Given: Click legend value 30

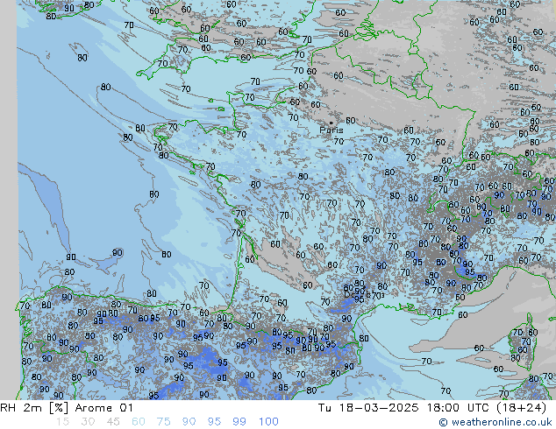Looking at the screenshot, I should pos(88,422).
